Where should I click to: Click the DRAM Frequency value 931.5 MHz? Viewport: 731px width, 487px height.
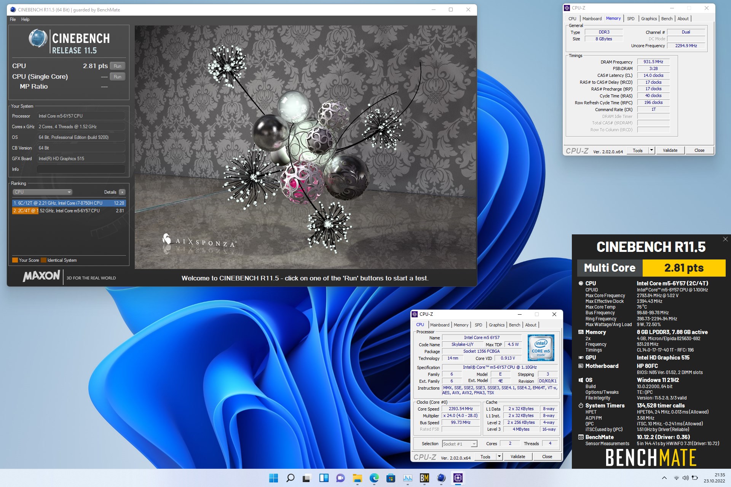[653, 62]
